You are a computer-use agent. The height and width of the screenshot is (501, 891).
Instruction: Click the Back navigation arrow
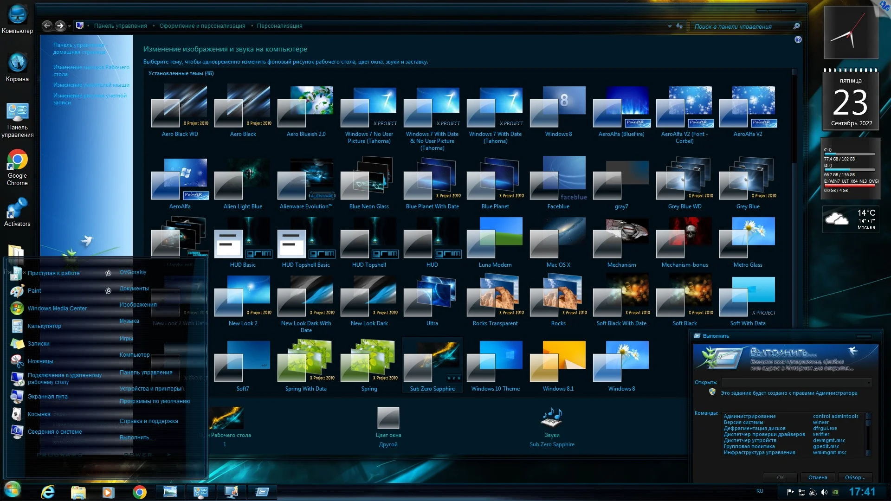tap(47, 26)
